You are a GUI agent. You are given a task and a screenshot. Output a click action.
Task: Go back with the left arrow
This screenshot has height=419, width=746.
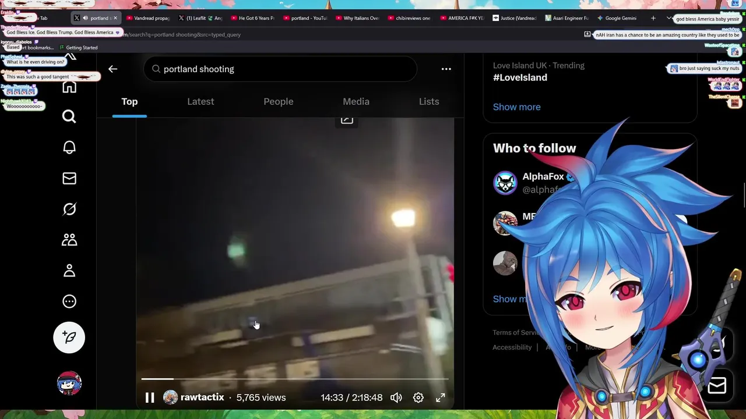(112, 69)
